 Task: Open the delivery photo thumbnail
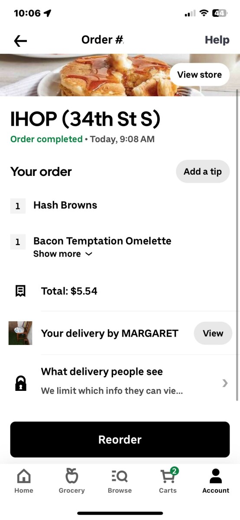point(20,333)
